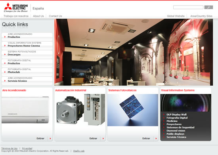Open Automatización Industrial heading link
Screen dimensions: 218x155
pyautogui.click(x=71, y=90)
